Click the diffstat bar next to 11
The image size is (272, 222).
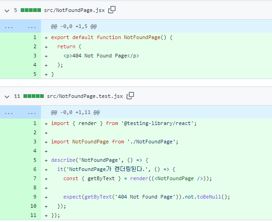(34, 96)
